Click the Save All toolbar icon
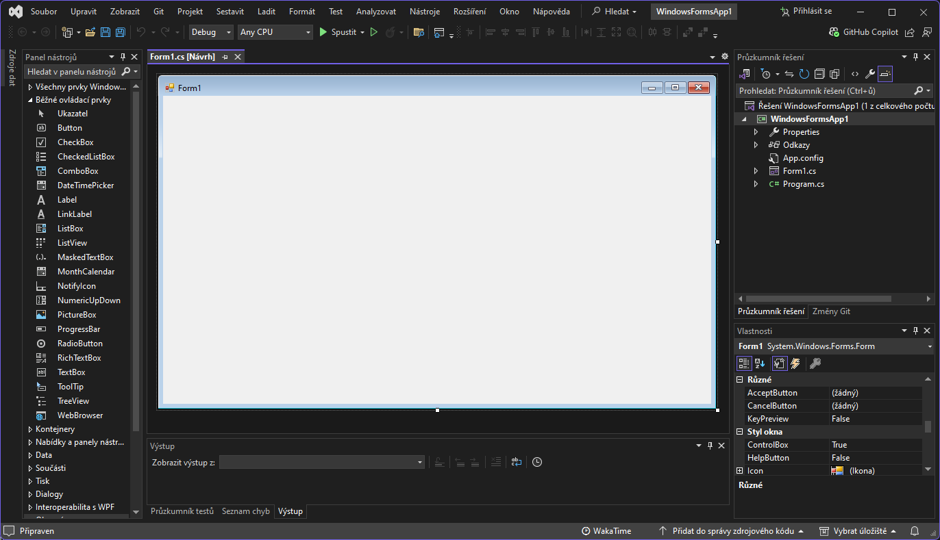940x540 pixels. tap(121, 32)
